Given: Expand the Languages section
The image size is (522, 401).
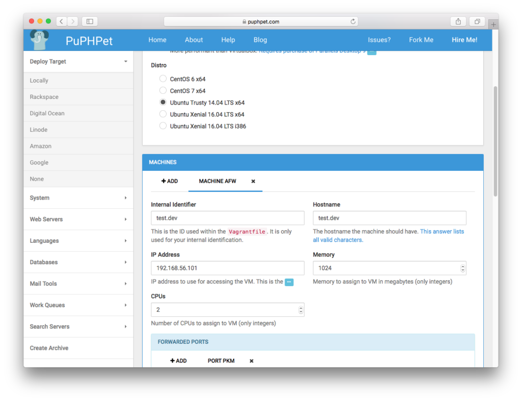Looking at the screenshot, I should [x=79, y=241].
